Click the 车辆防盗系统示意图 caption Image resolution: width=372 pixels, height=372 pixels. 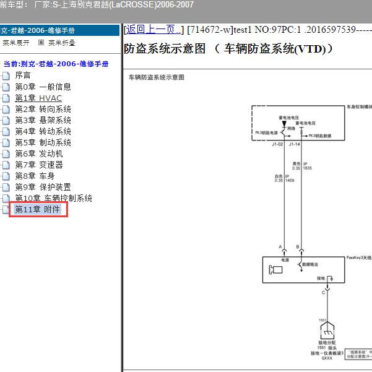click(x=157, y=77)
